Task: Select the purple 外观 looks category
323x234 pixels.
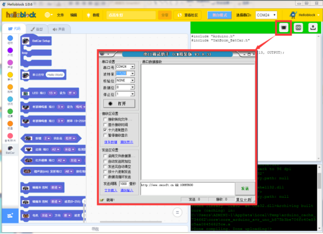Action: click(x=10, y=52)
